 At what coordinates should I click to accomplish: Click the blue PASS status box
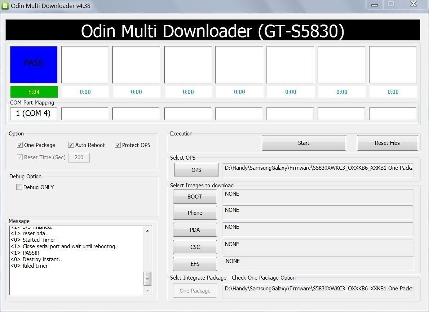pos(34,64)
